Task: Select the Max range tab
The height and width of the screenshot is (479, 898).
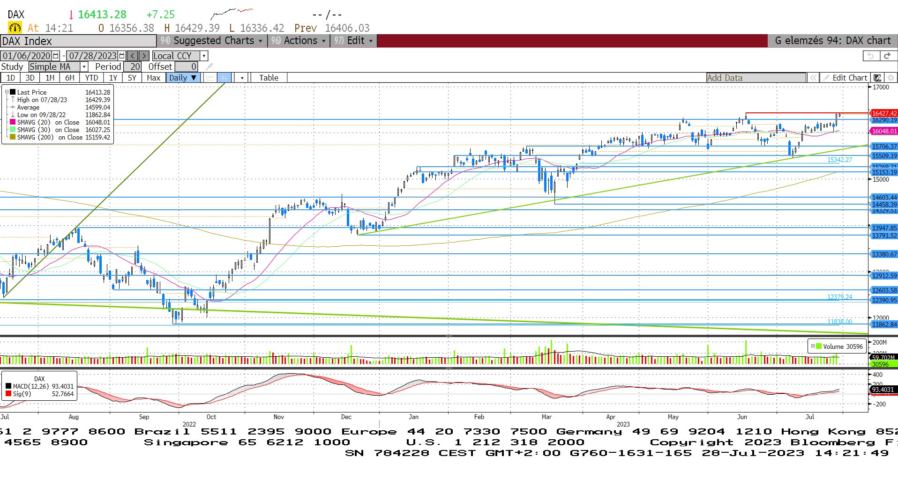Action: pos(154,78)
